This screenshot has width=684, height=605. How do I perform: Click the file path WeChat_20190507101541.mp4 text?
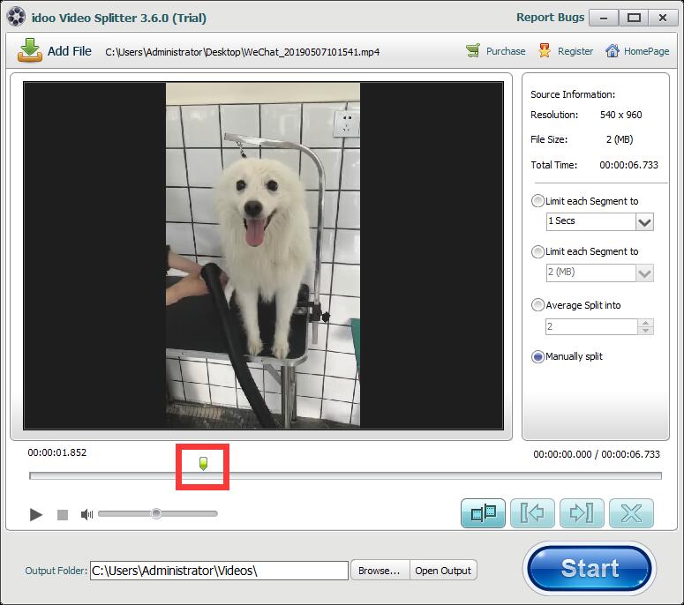point(311,52)
